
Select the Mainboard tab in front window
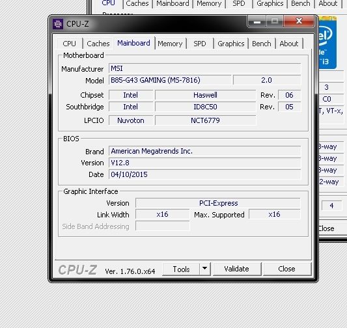pos(133,43)
